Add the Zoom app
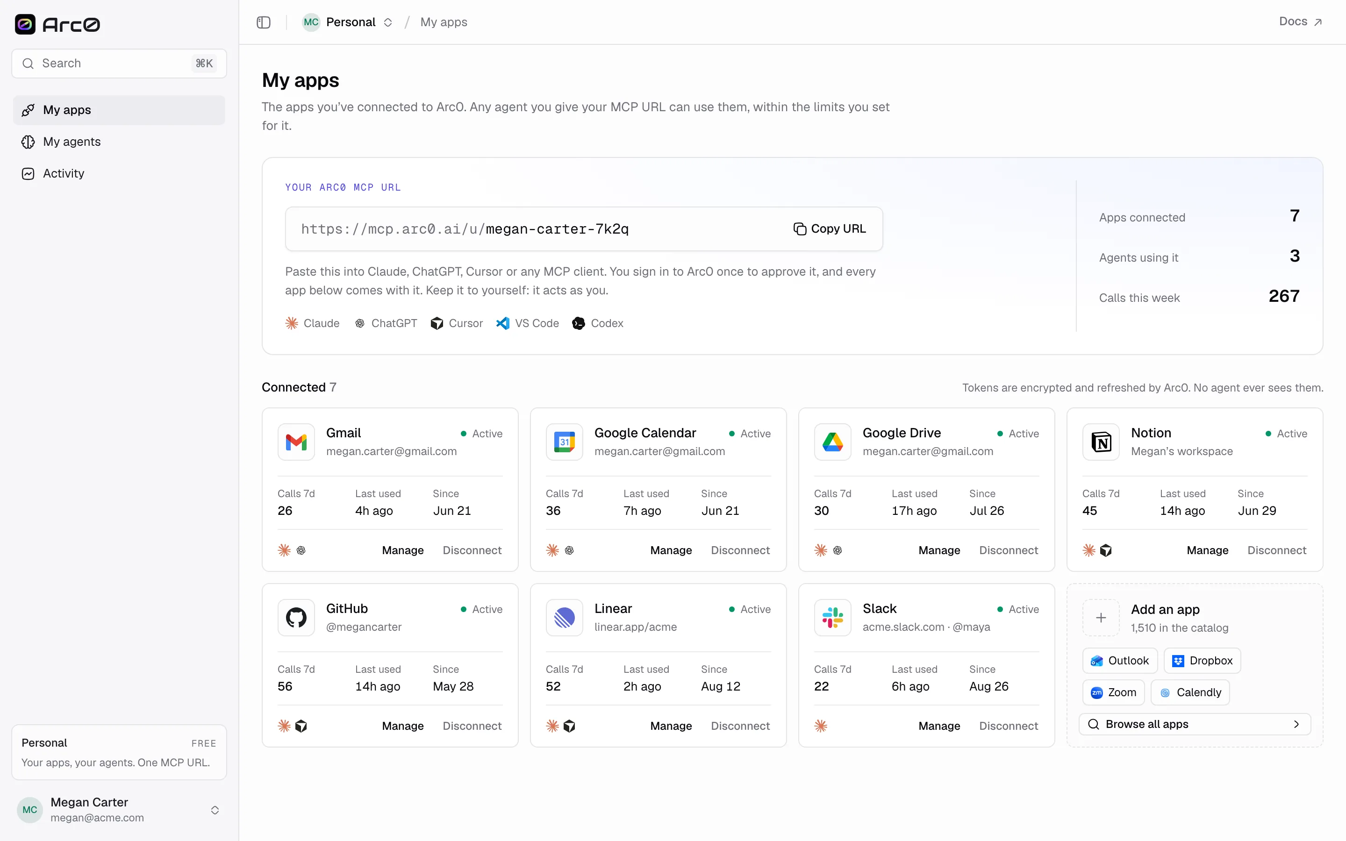 point(1114,692)
